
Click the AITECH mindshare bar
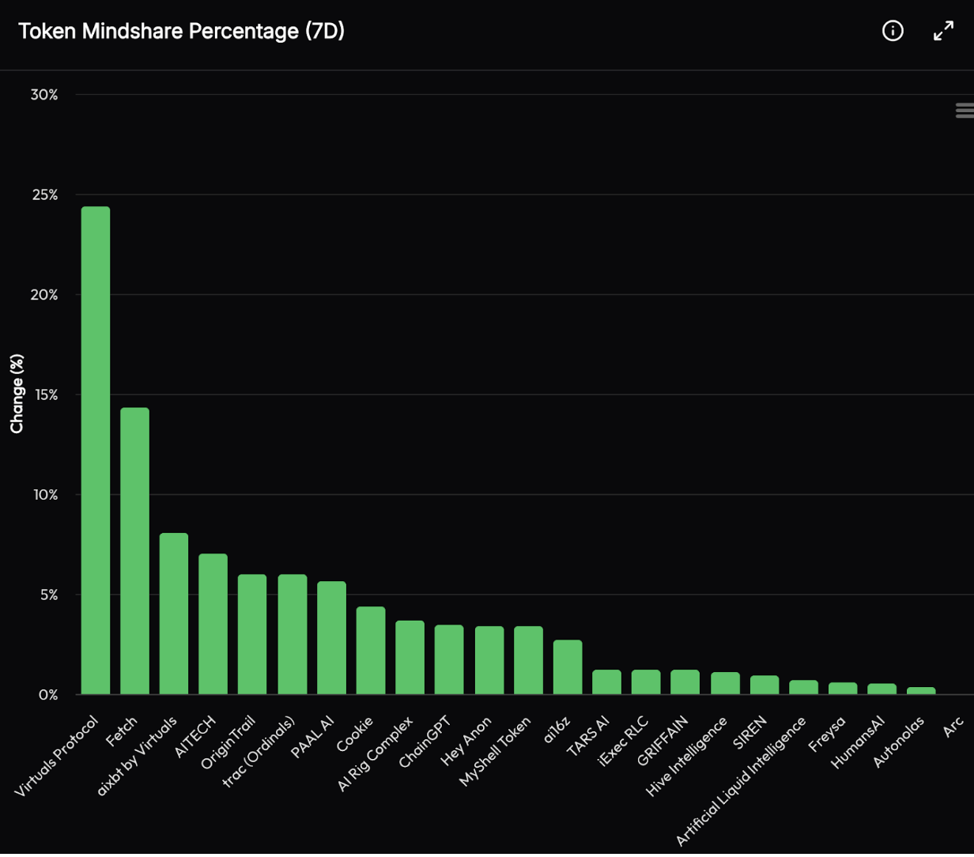coord(213,624)
